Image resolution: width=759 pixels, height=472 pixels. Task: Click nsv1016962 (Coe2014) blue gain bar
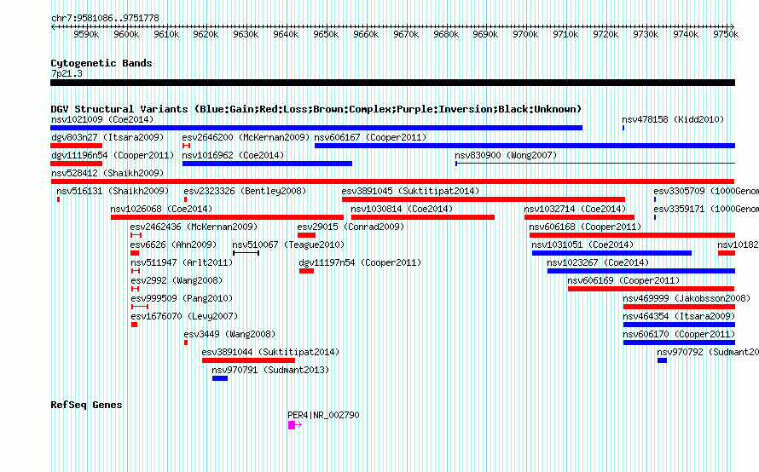pos(267,164)
